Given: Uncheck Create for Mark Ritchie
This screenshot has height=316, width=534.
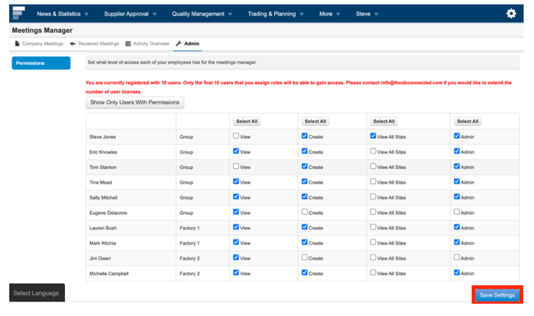Looking at the screenshot, I should pyautogui.click(x=304, y=242).
